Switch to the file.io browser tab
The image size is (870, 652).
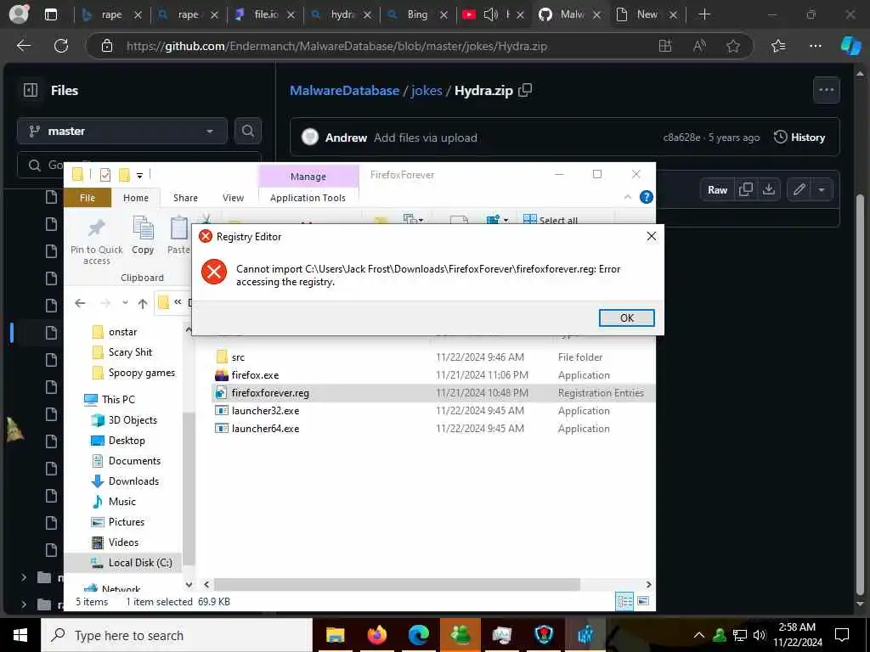pyautogui.click(x=265, y=14)
